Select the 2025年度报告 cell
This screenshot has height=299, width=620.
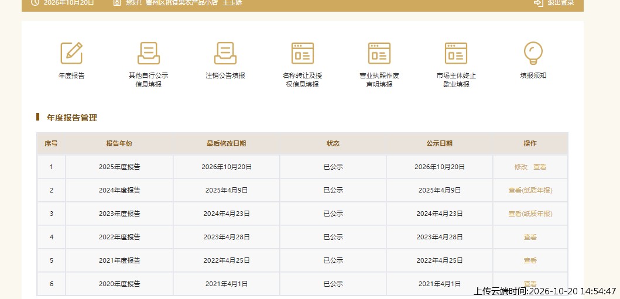pos(119,167)
